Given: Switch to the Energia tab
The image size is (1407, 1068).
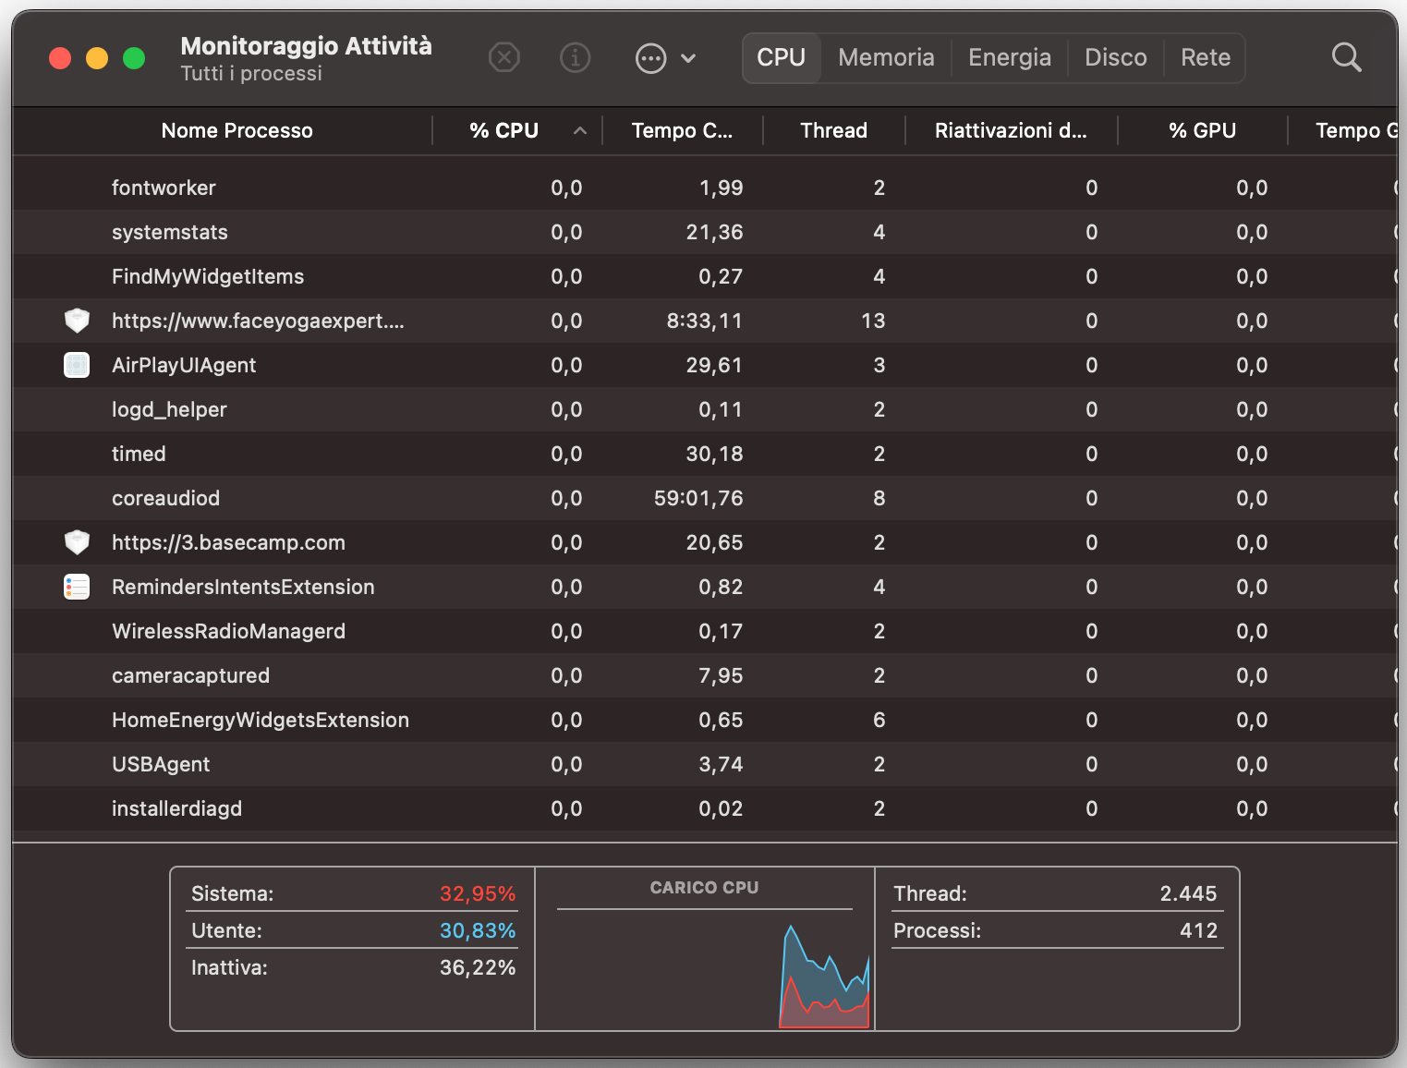Looking at the screenshot, I should pos(1009,58).
